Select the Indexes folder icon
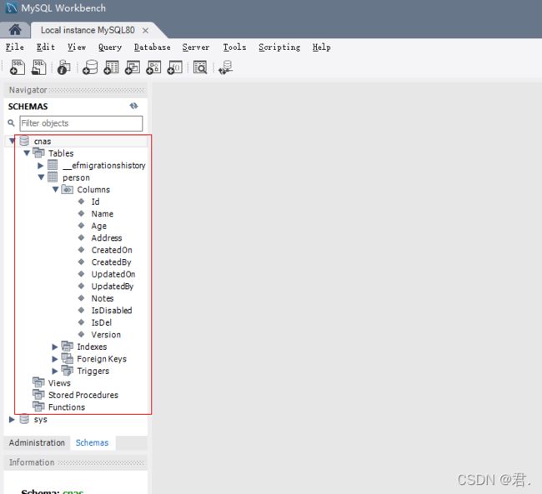This screenshot has width=542, height=494. (67, 347)
